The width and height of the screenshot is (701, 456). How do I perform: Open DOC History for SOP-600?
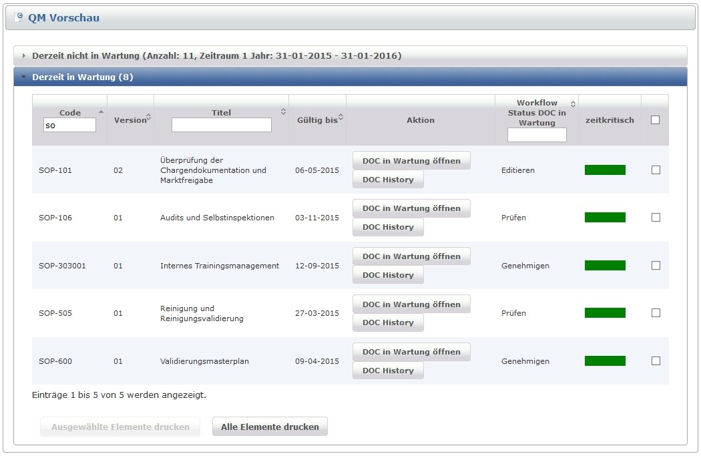[388, 370]
